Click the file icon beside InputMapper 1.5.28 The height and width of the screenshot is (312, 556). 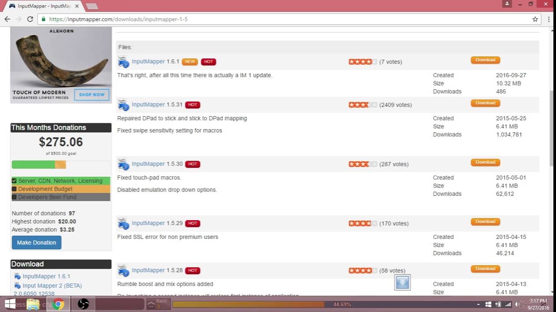pos(124,270)
